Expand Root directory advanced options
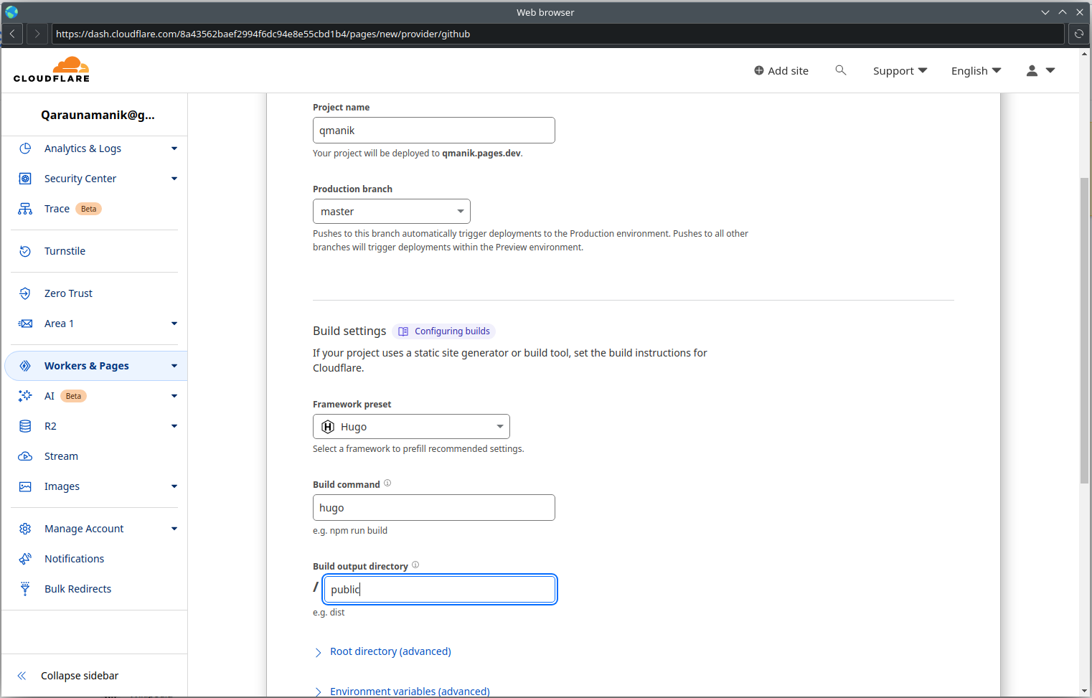This screenshot has width=1092, height=698. [390, 651]
